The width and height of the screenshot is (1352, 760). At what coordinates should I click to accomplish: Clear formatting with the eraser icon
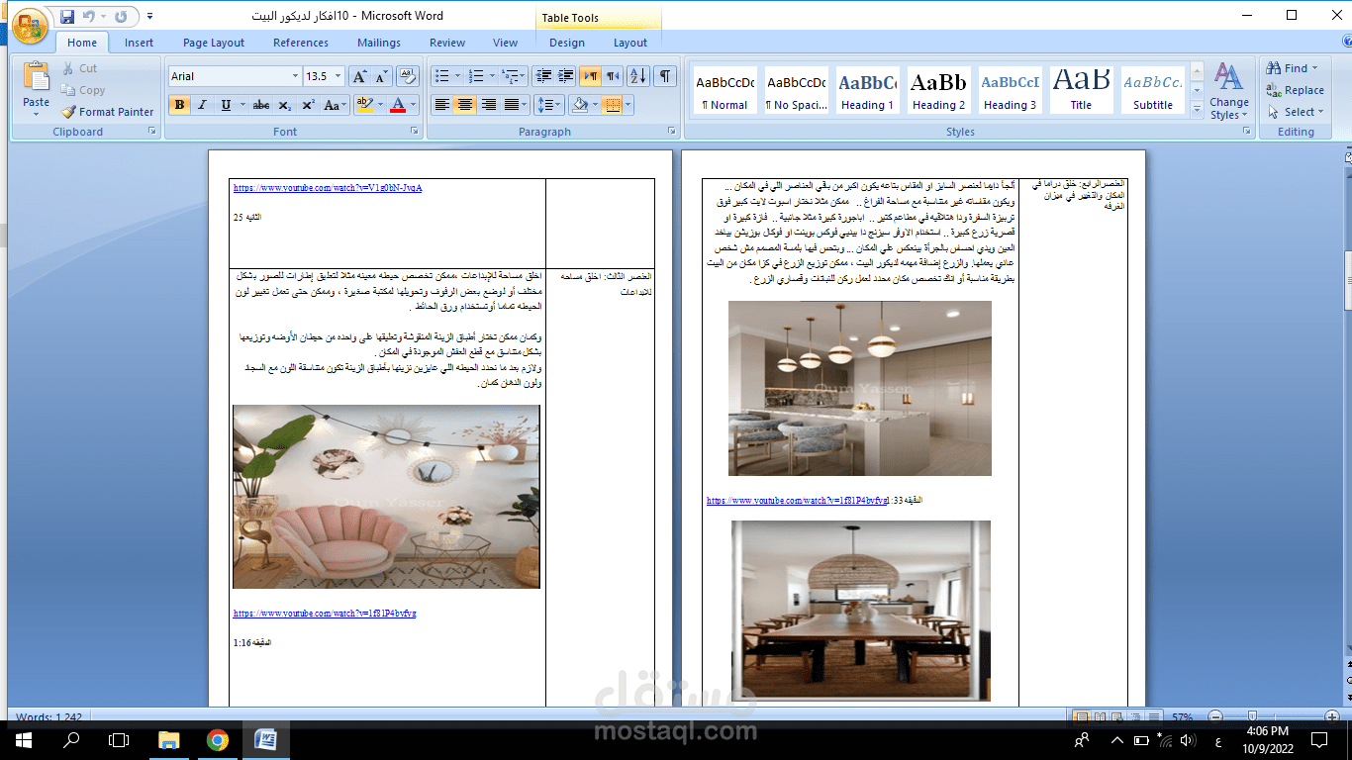pos(407,76)
